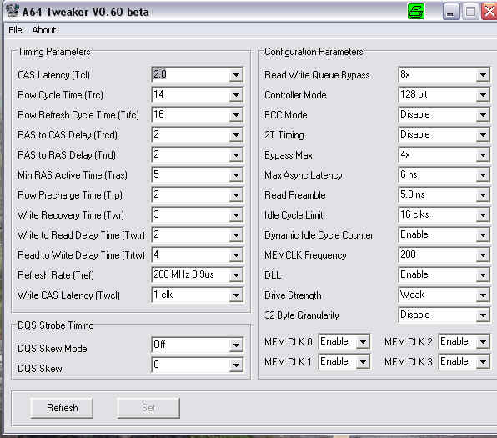Open the About menu
The width and height of the screenshot is (497, 438).
pos(43,30)
